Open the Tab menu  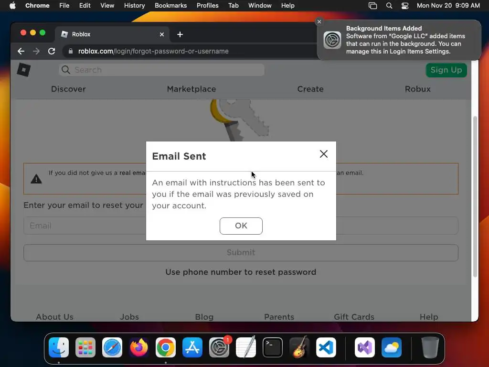click(x=233, y=5)
